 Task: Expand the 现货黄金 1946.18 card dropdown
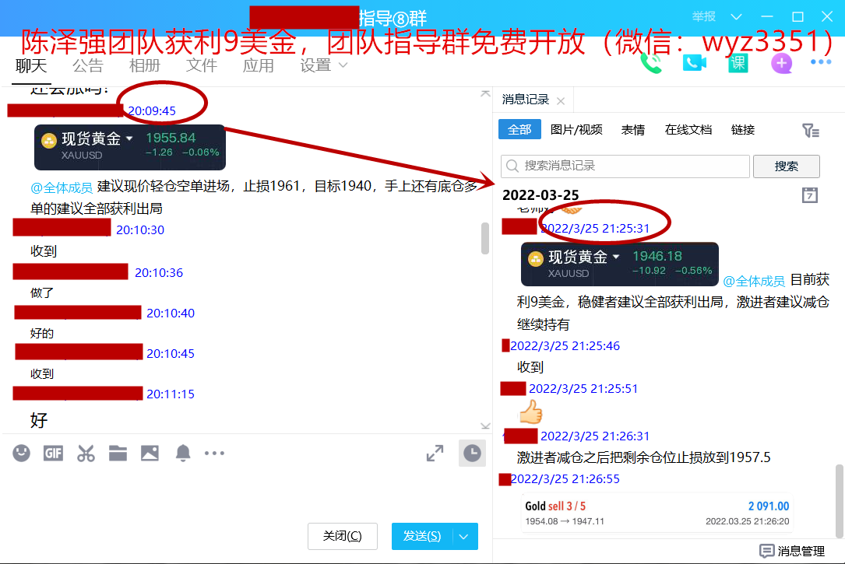tap(616, 256)
